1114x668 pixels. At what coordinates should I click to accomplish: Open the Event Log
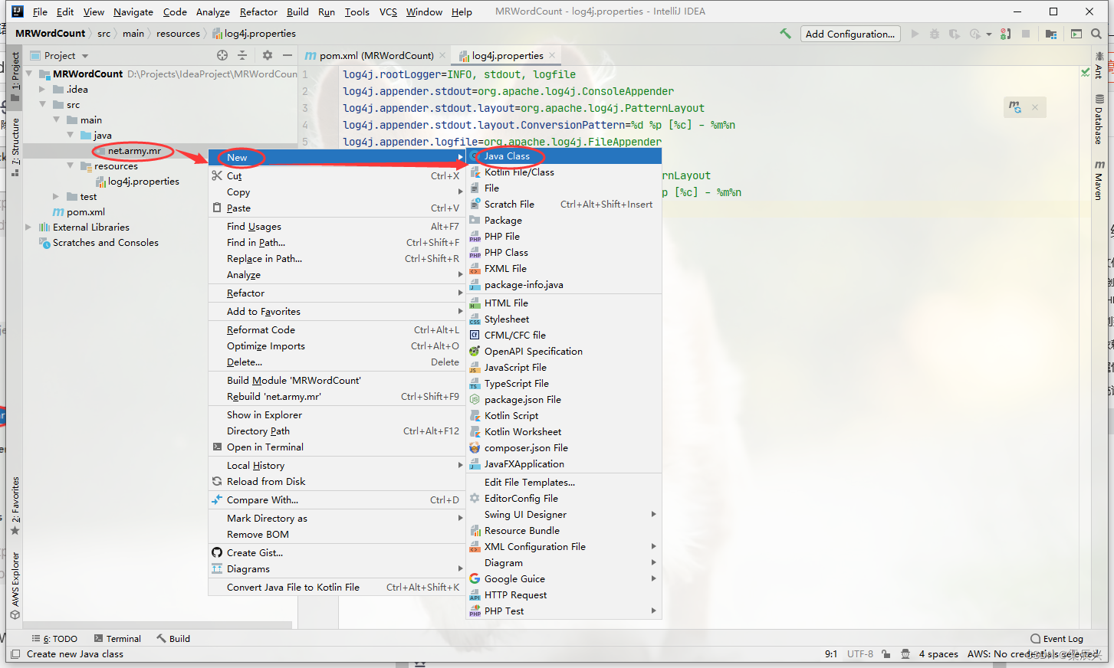(x=1056, y=639)
